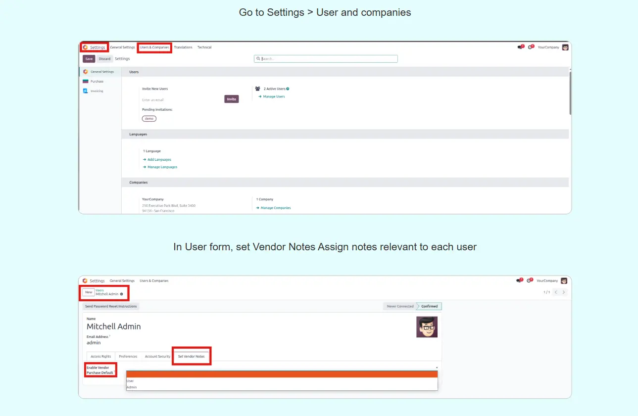Click the General Settings icon in the sidebar

86,72
